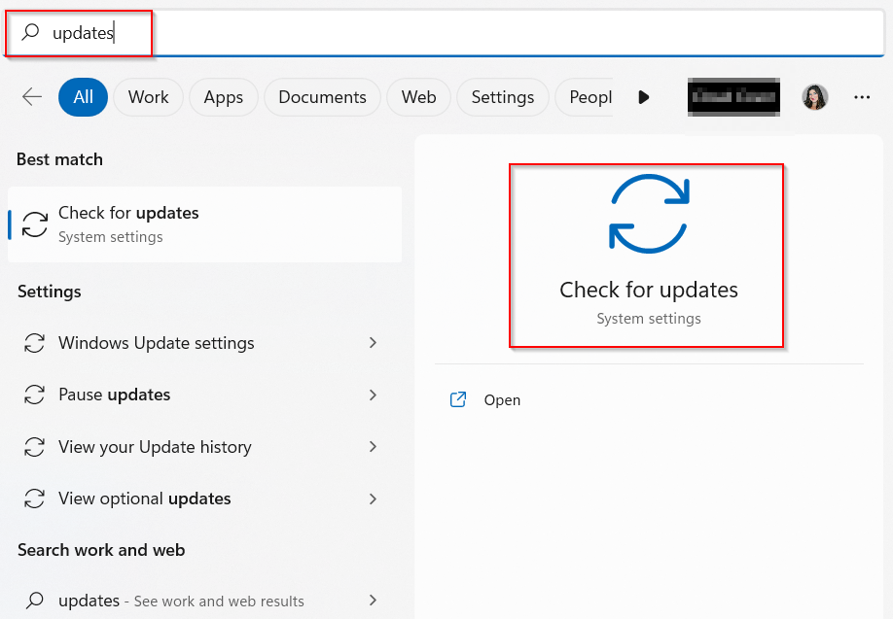
Task: Select the Settings filter tab
Action: click(x=502, y=97)
